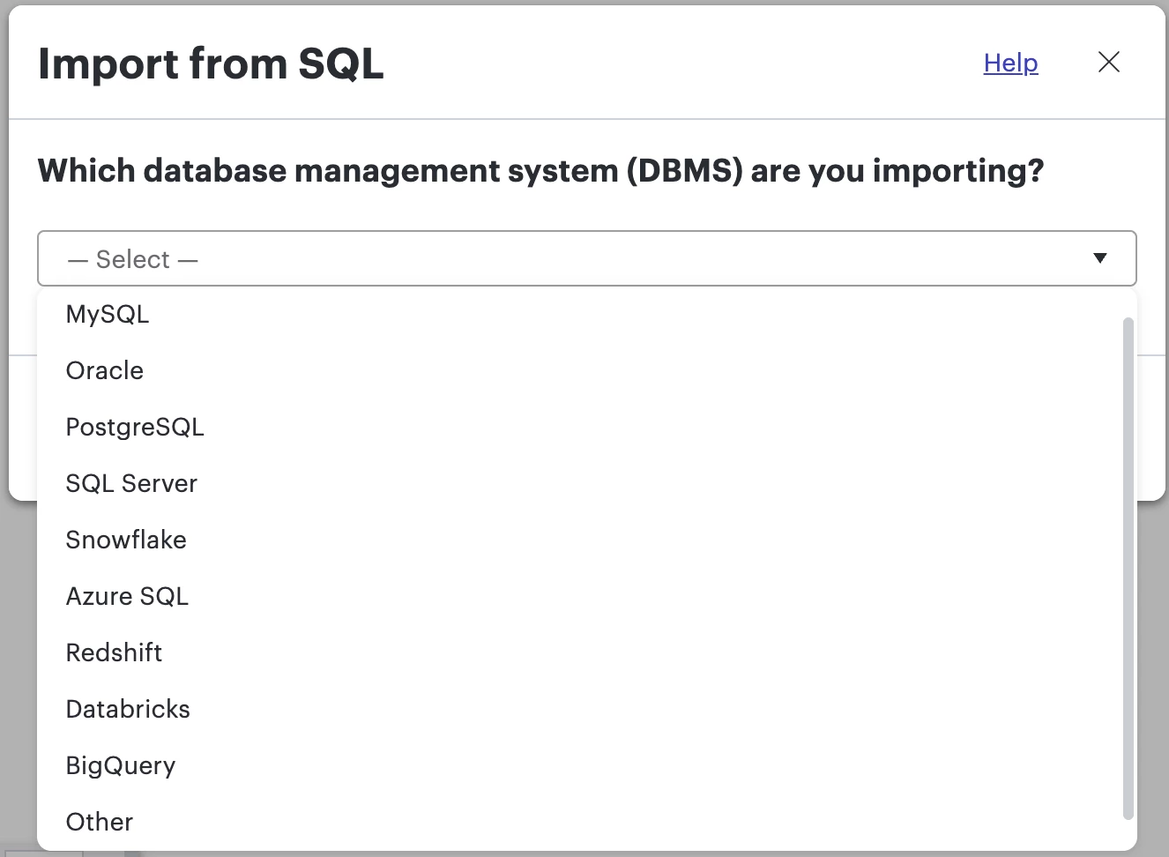Choose the Other option
Image resolution: width=1169 pixels, height=857 pixels.
[x=100, y=822]
